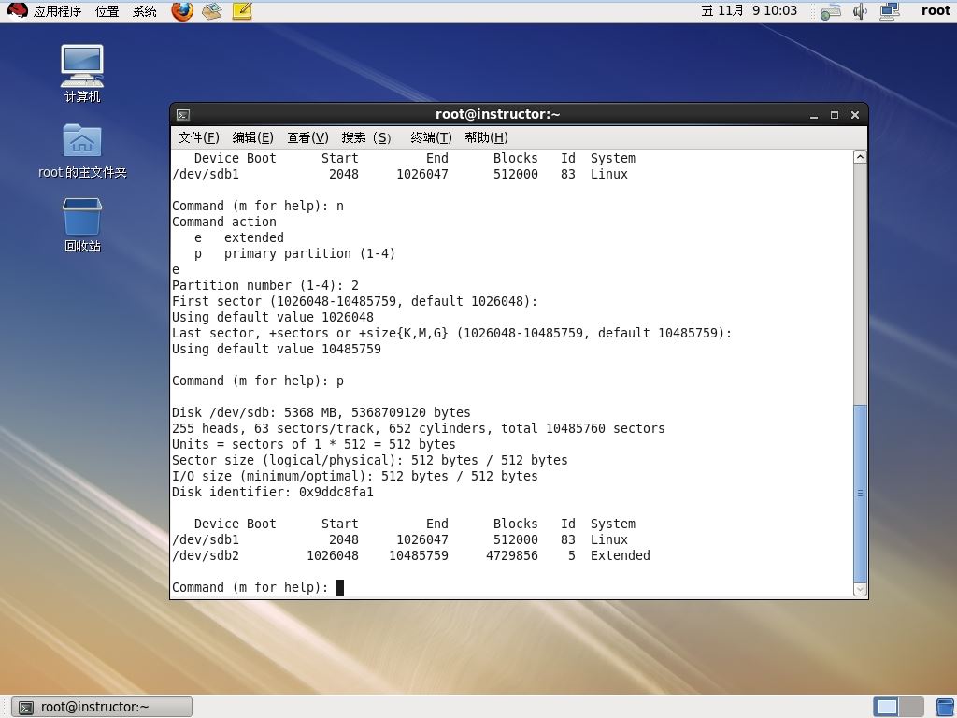This screenshot has height=718, width=957.
Task: Click 'Partition number (1-4): 2' line
Action: coord(265,286)
